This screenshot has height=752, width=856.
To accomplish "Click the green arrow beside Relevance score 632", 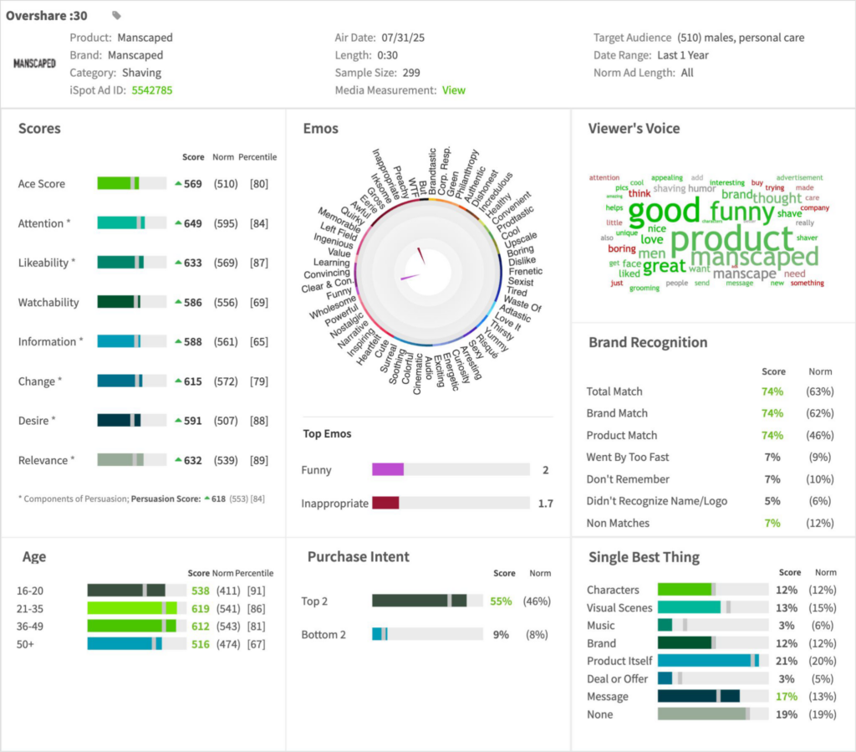I will [178, 460].
